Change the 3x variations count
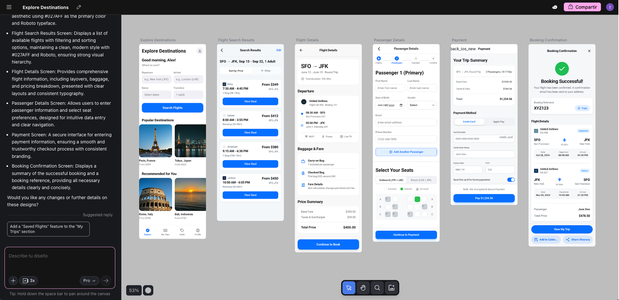619x300 pixels. click(x=29, y=281)
